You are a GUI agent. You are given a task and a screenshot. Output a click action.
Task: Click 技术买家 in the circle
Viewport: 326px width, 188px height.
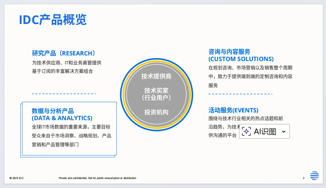pos(156,91)
